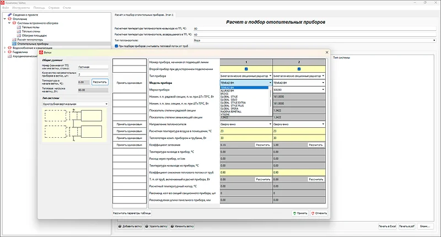Select RADENA BIMETALL from model list
Image resolution: width=441 pixels, height=237 pixels.
point(244,112)
